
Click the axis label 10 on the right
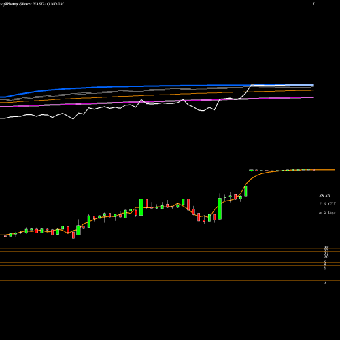coord(326,257)
